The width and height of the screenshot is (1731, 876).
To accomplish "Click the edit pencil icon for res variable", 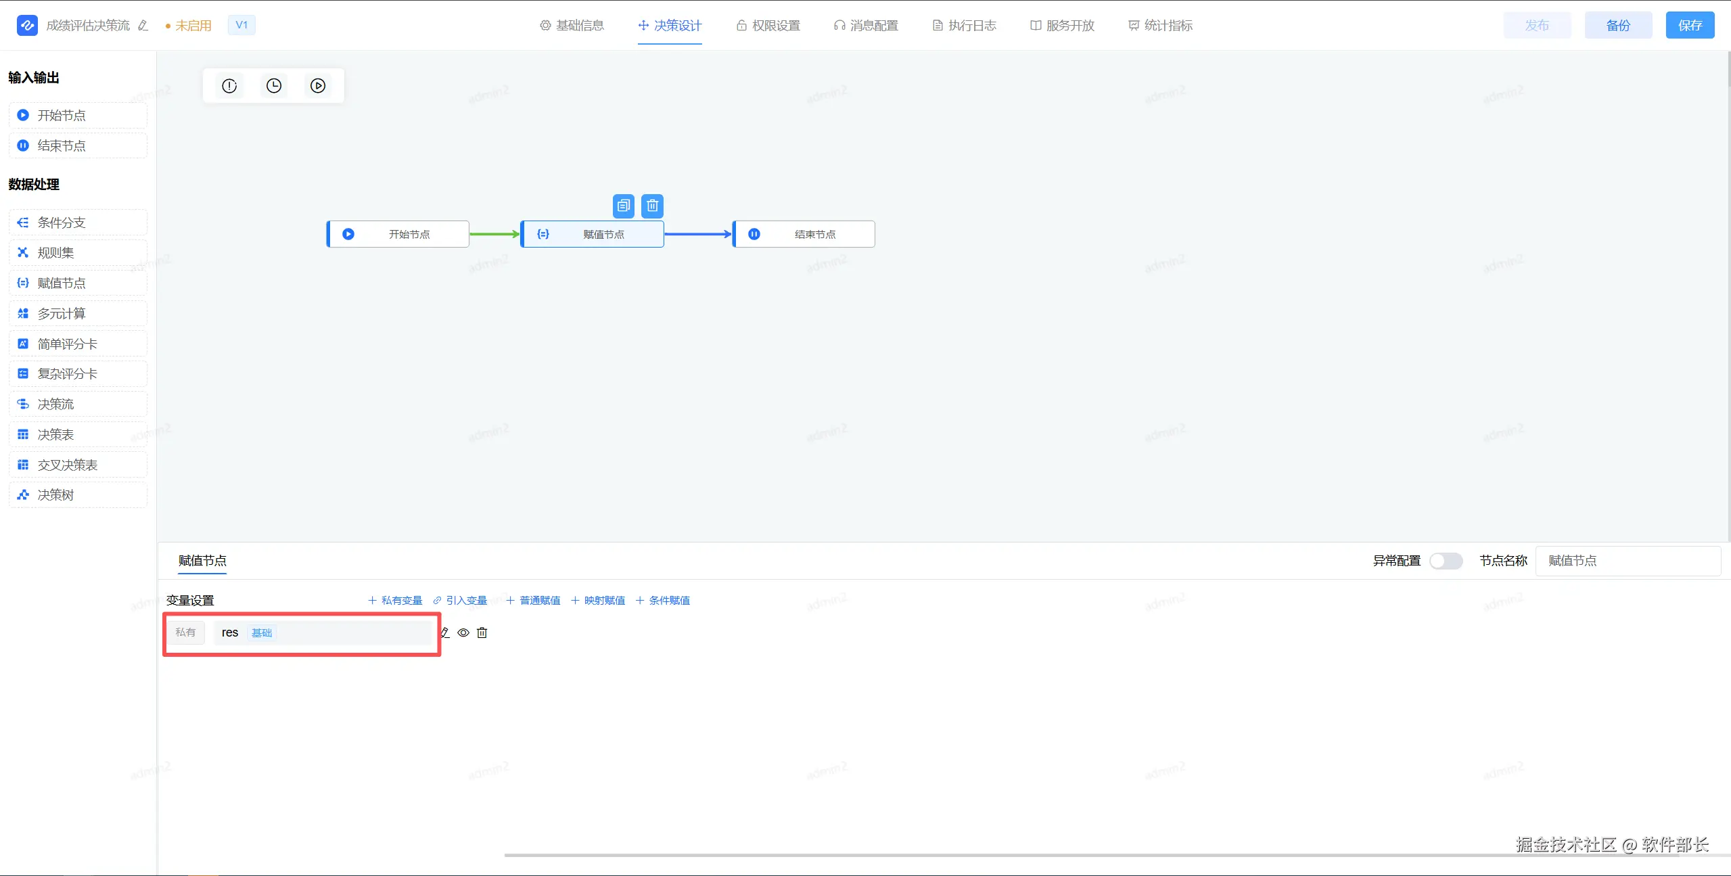I will coord(445,632).
